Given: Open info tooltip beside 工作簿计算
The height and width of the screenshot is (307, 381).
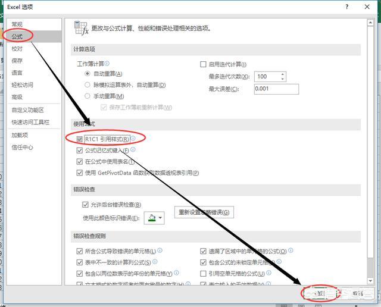Looking at the screenshot, I should 107,64.
